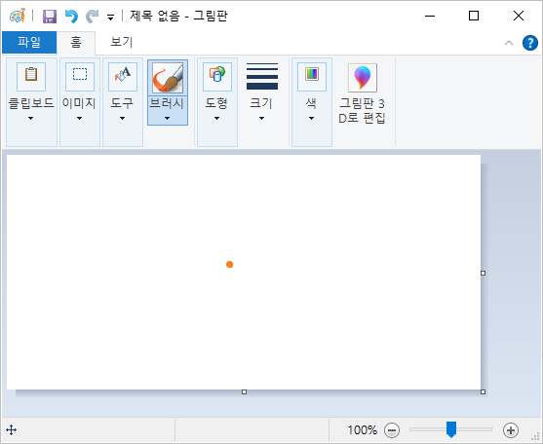
Task: Maximize the 그림판 window
Action: pos(474,16)
